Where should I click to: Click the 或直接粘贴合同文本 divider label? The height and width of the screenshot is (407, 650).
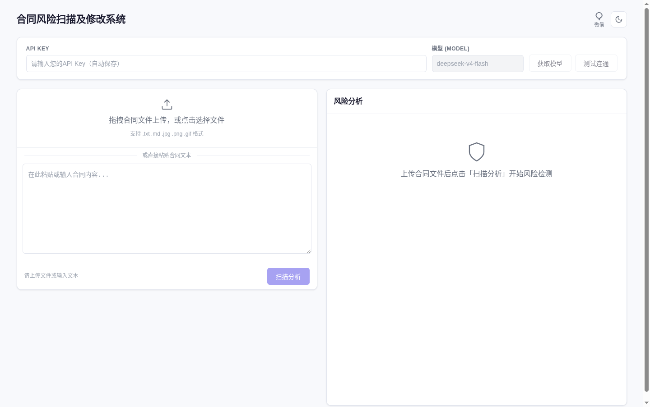pyautogui.click(x=167, y=155)
